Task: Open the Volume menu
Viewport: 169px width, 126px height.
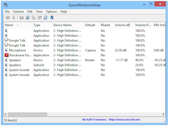Action: point(18,12)
